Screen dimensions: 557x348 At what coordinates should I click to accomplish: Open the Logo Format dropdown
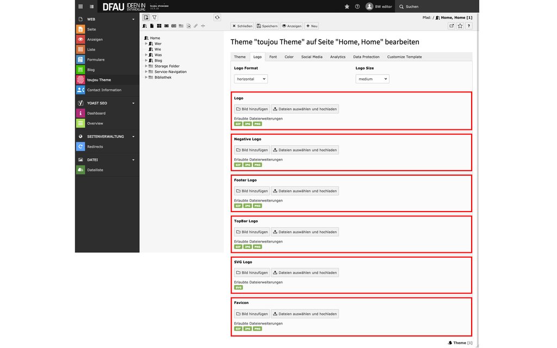point(251,79)
